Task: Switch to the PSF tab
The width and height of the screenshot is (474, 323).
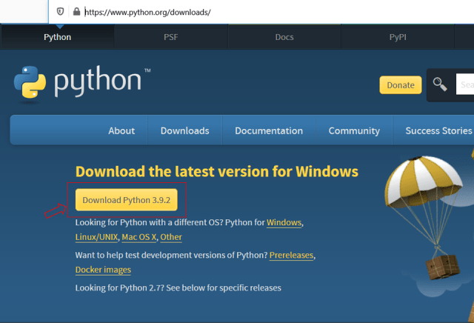Action: [171, 37]
